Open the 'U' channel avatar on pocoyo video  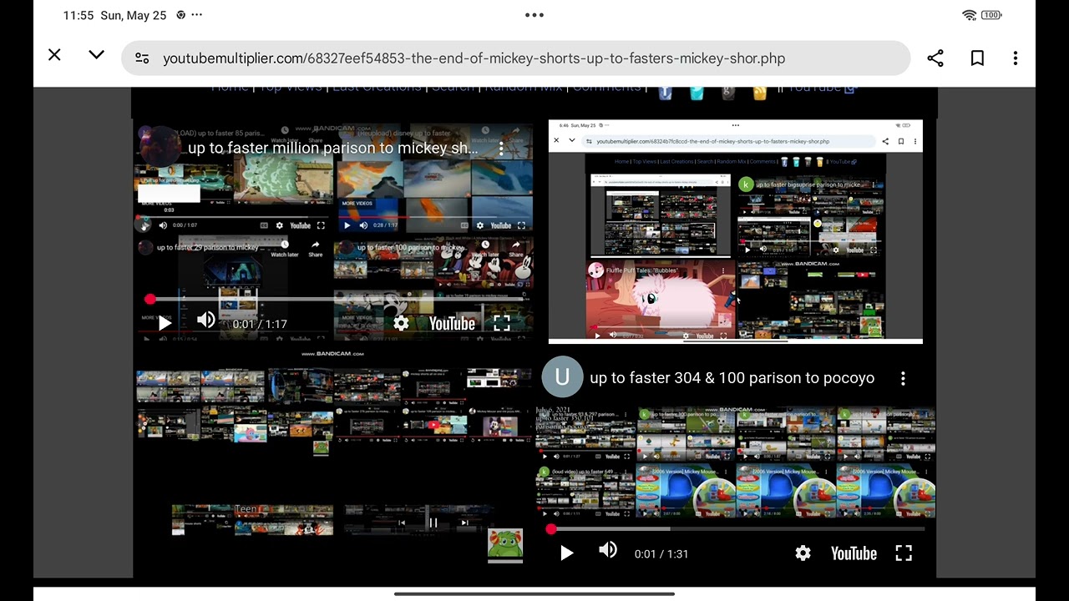point(562,377)
